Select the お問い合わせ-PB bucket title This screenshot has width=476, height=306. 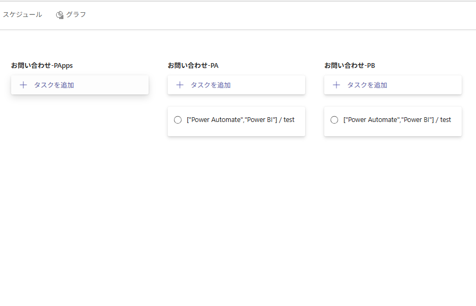pyautogui.click(x=350, y=66)
